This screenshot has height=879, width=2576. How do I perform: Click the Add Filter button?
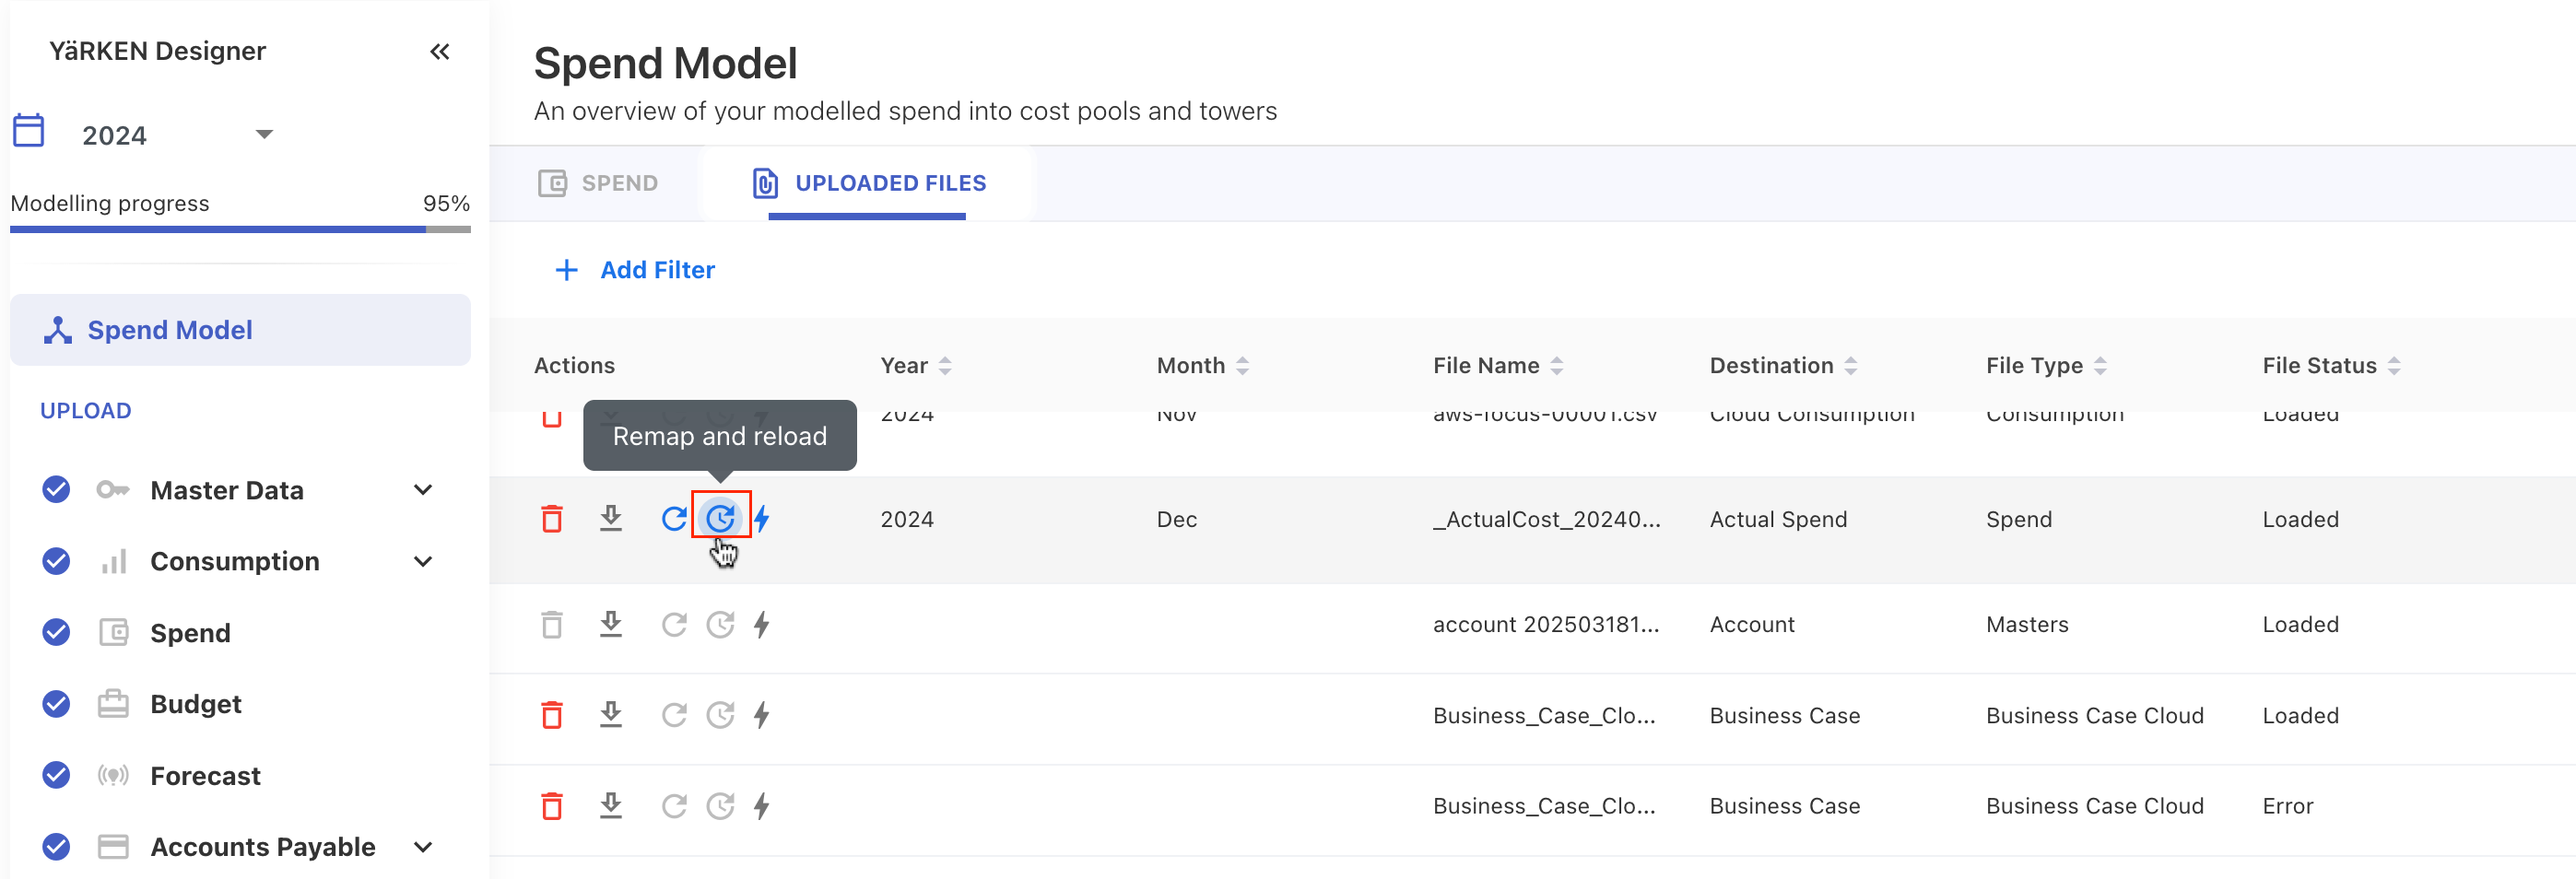point(635,270)
